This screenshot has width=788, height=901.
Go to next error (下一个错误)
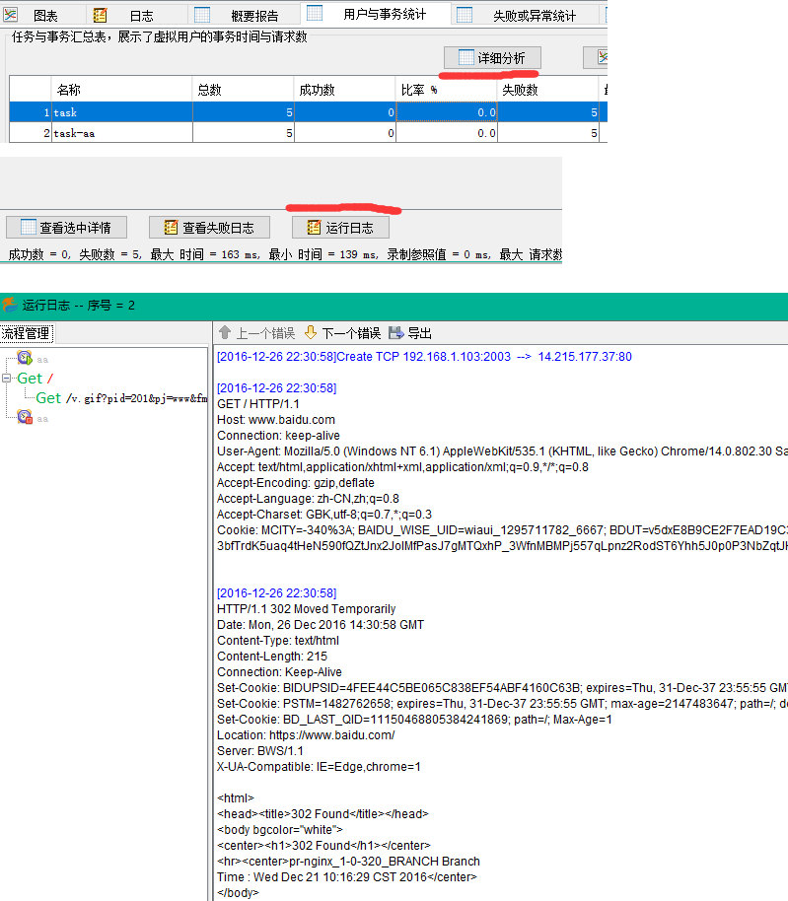(341, 333)
